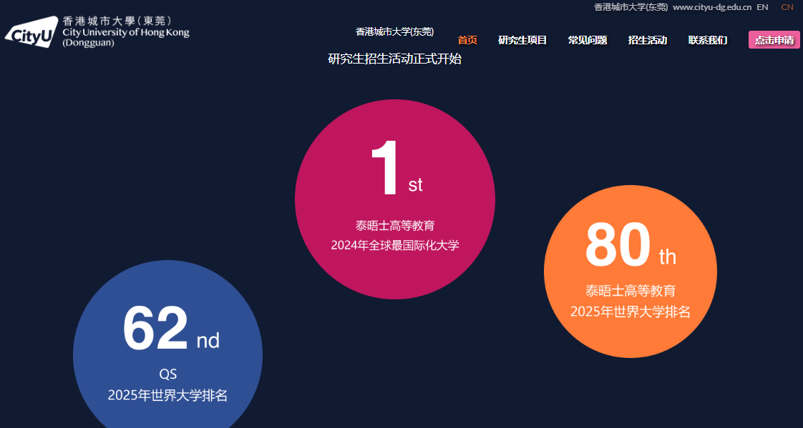Open the 首页 menu item
Screen dimensions: 803x428
click(x=467, y=40)
